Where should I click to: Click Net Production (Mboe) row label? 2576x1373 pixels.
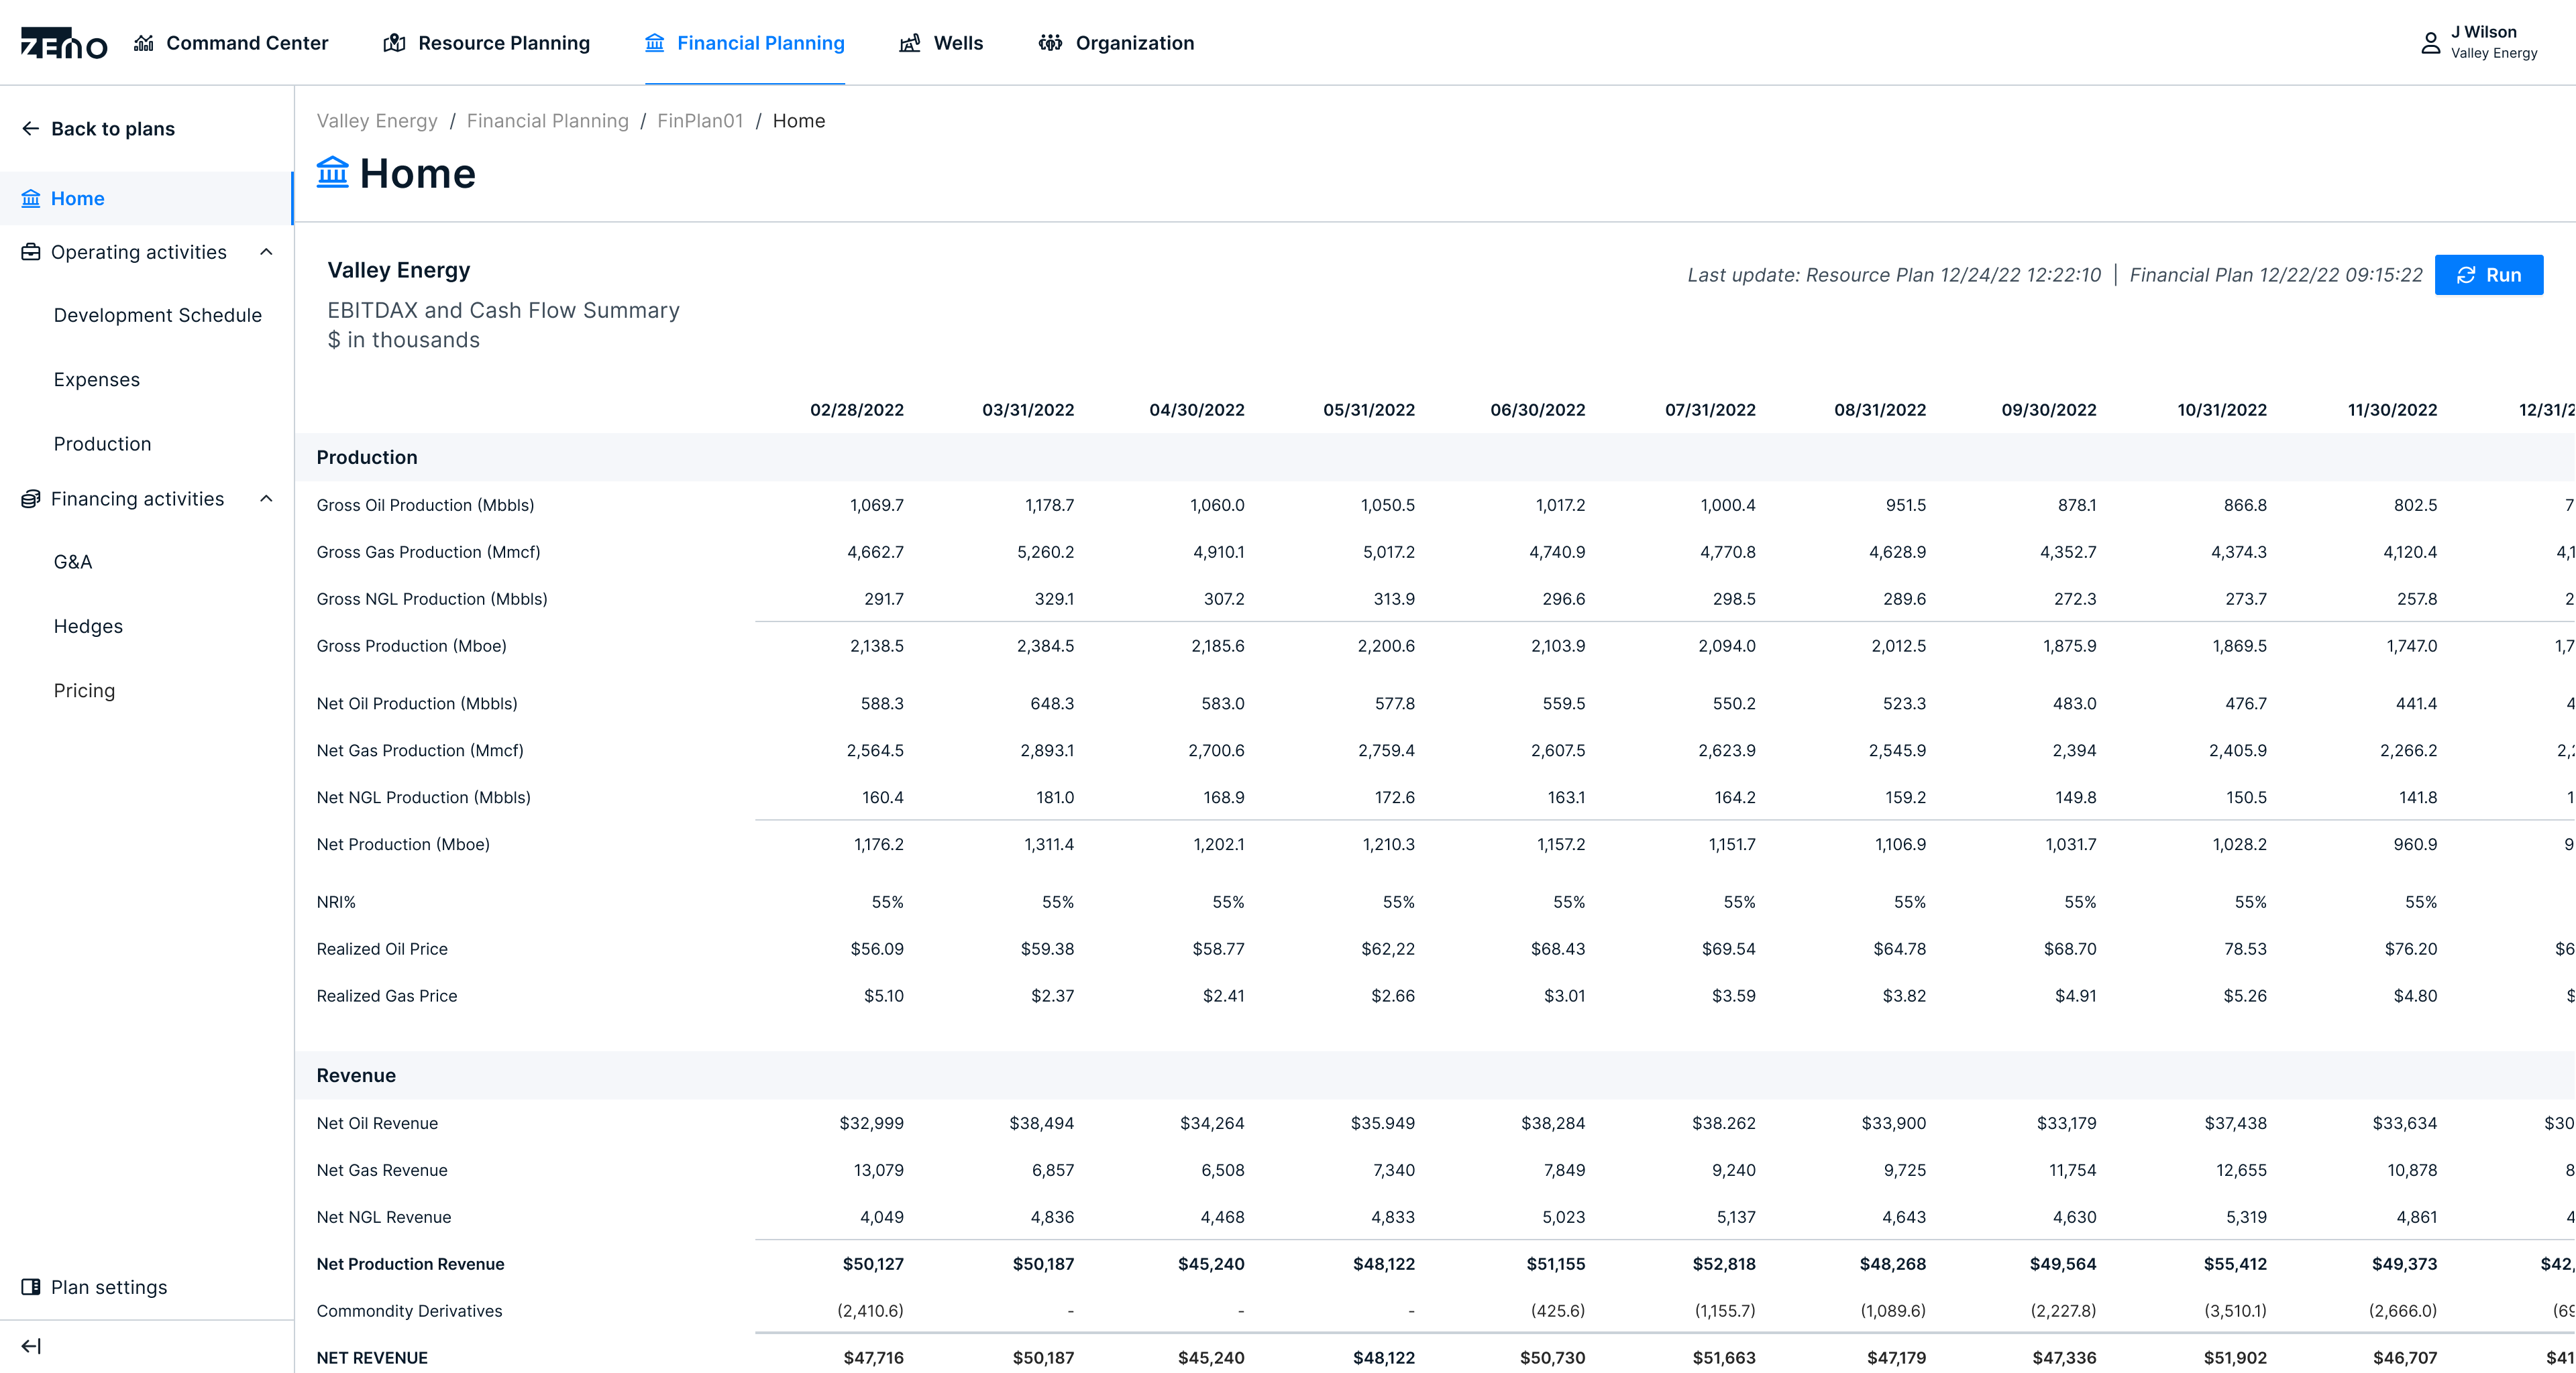(403, 845)
